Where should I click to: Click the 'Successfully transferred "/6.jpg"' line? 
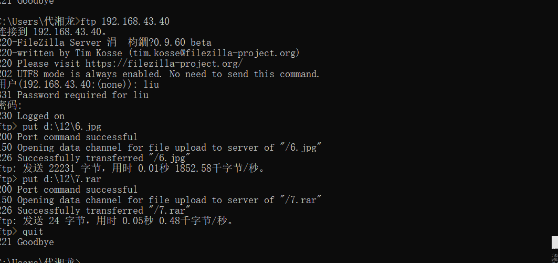pyautogui.click(x=103, y=158)
